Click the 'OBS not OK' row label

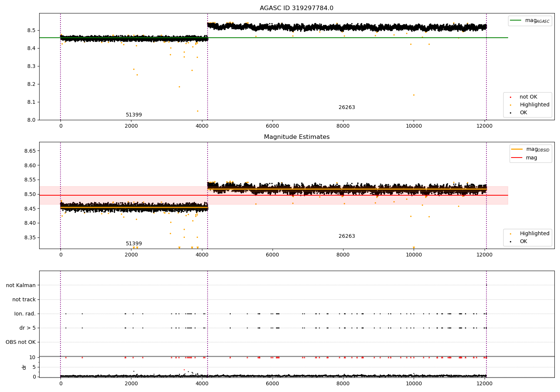[21, 342]
